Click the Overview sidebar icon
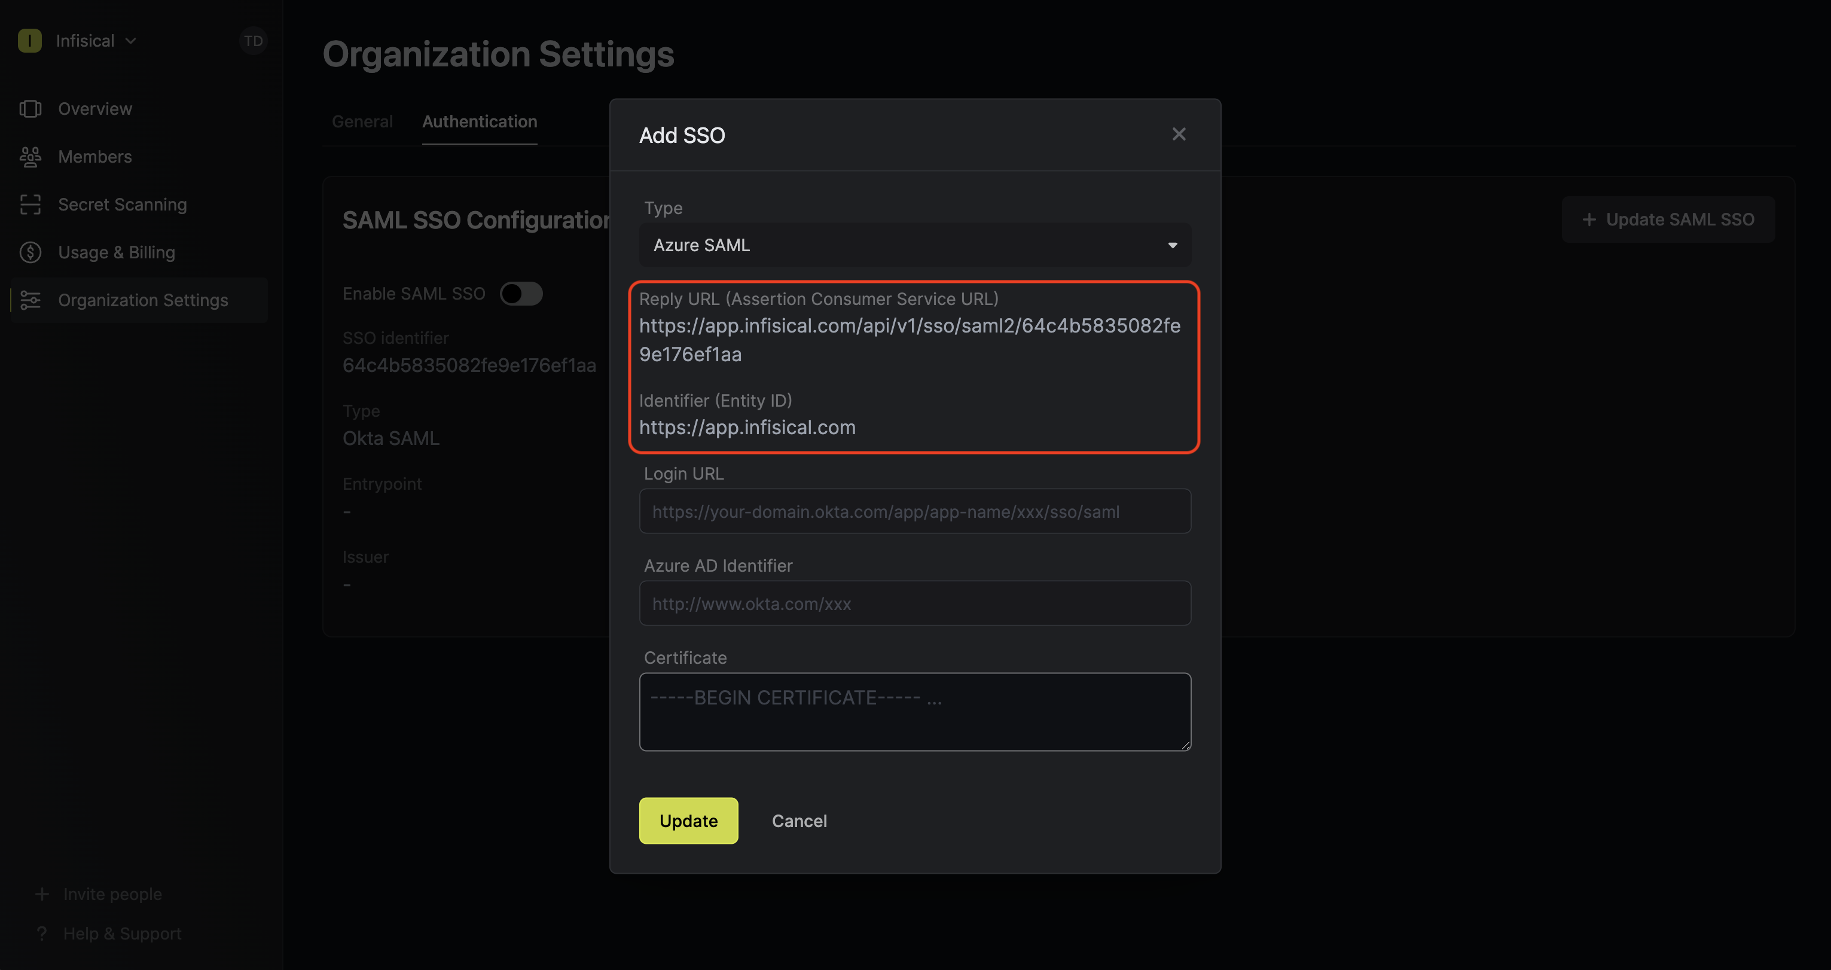Viewport: 1831px width, 970px height. tap(30, 109)
